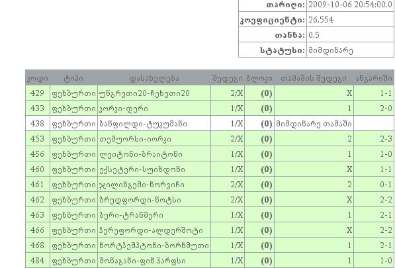
Task: Click the ლეიტონი-ბრაიტონი match name
Action: (x=141, y=154)
